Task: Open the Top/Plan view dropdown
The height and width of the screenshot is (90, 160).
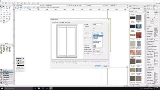Action: point(95,5)
